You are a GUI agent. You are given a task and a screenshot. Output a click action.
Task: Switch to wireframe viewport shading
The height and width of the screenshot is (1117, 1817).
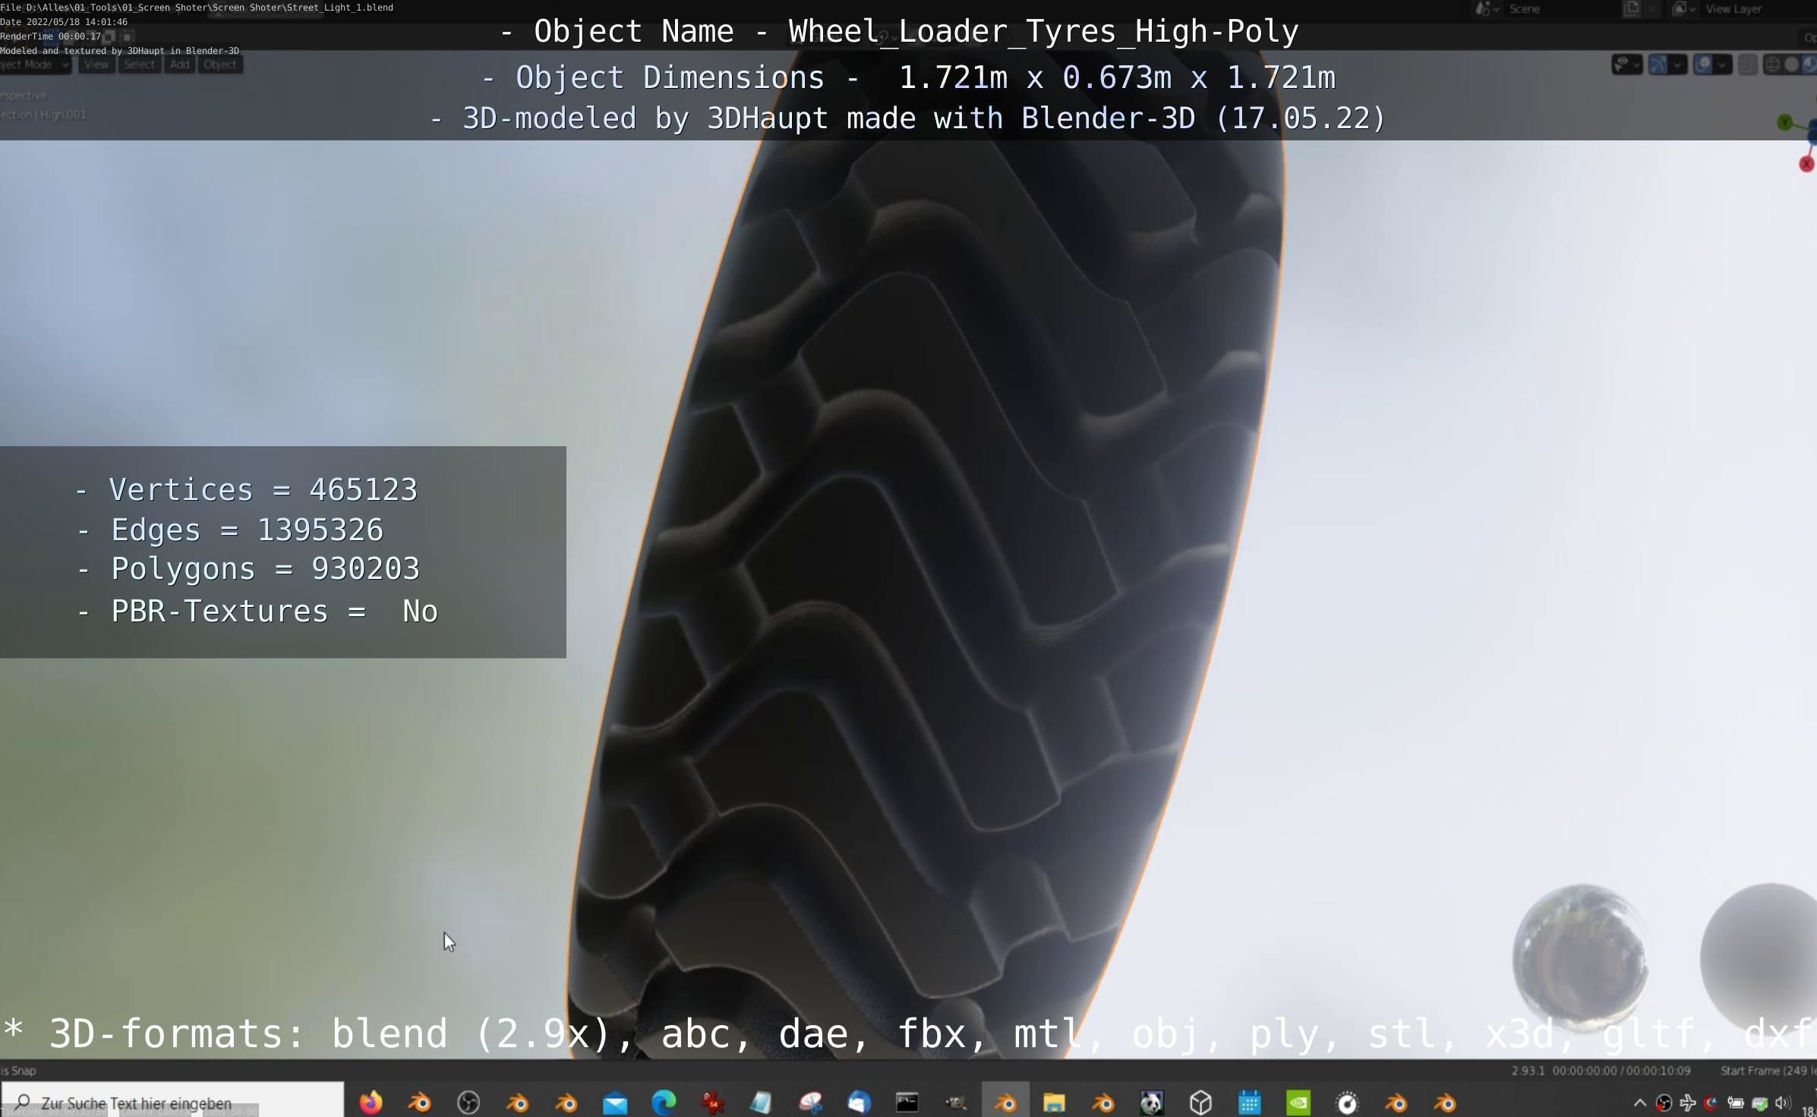pos(1772,65)
